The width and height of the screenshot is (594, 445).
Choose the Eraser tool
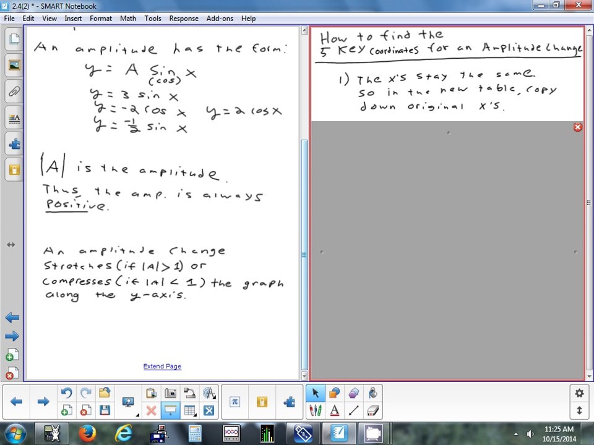pos(373,410)
